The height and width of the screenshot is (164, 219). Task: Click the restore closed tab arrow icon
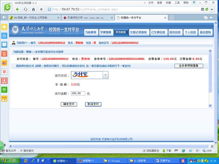point(211,18)
